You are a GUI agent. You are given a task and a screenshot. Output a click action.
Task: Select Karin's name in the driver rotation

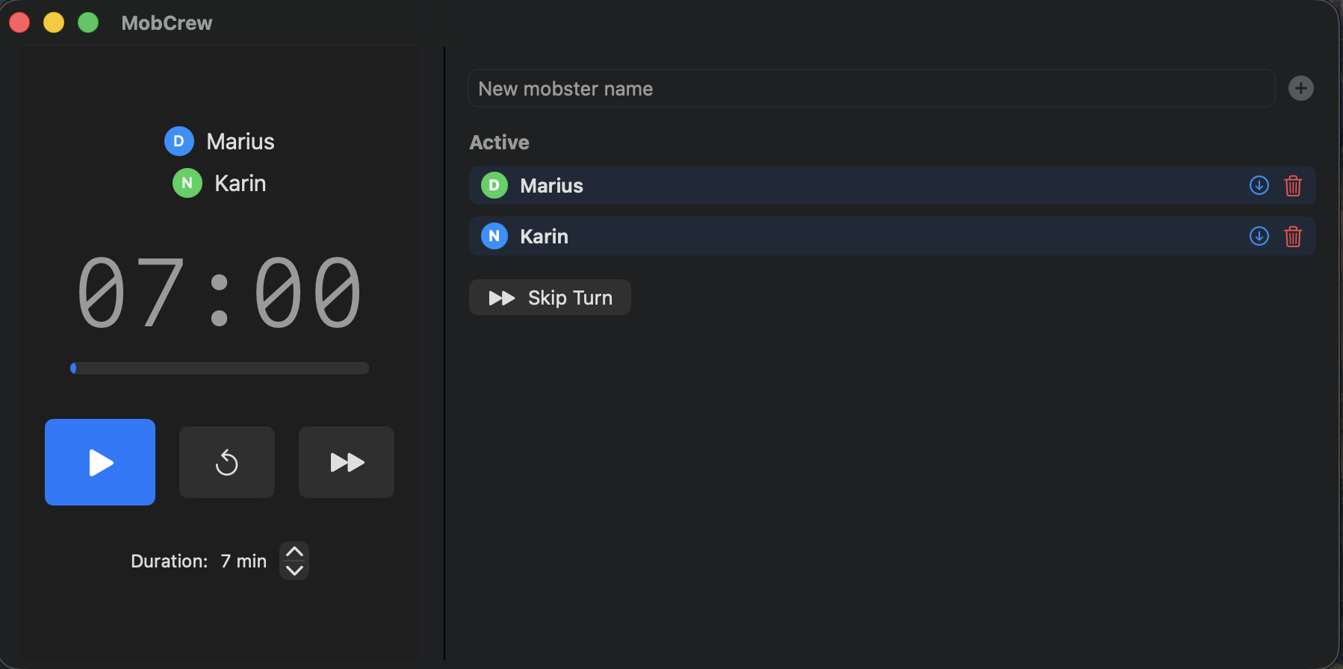(240, 183)
